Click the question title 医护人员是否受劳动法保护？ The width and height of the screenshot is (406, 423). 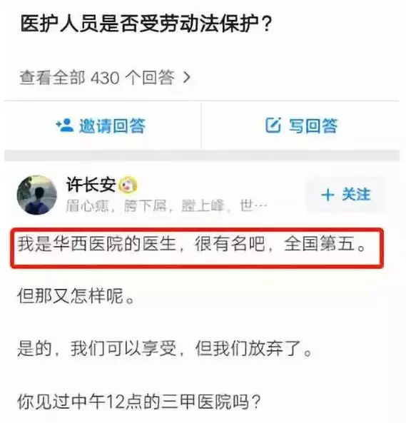[x=146, y=24]
